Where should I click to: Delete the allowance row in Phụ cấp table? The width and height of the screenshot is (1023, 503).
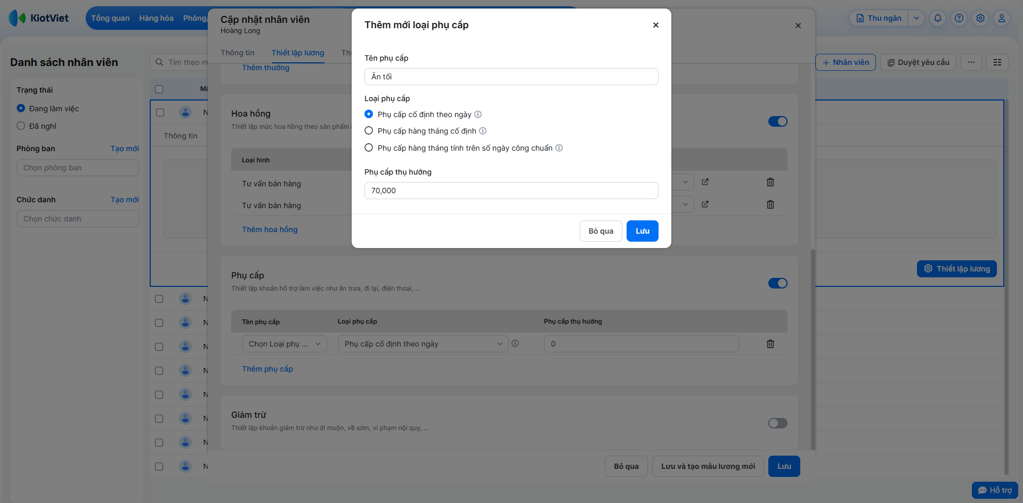click(x=770, y=344)
